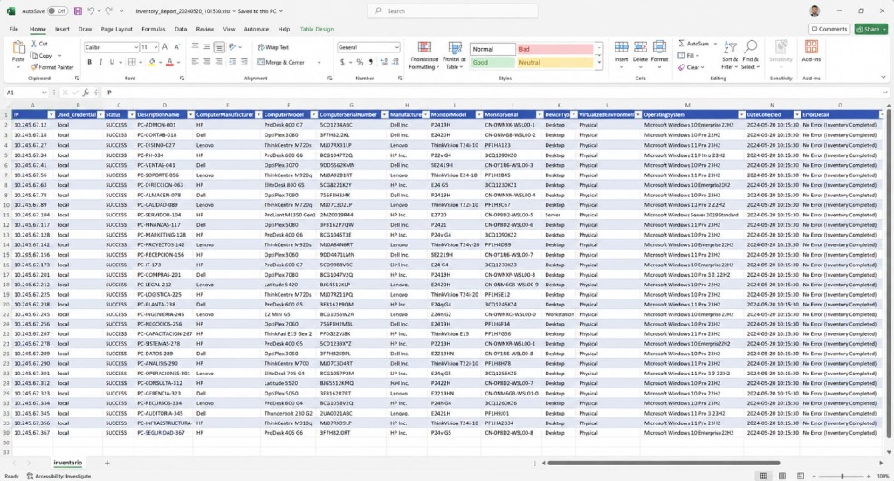Toggle Wrap Text
Viewport: 894px width, 481px height.
pyautogui.click(x=273, y=47)
